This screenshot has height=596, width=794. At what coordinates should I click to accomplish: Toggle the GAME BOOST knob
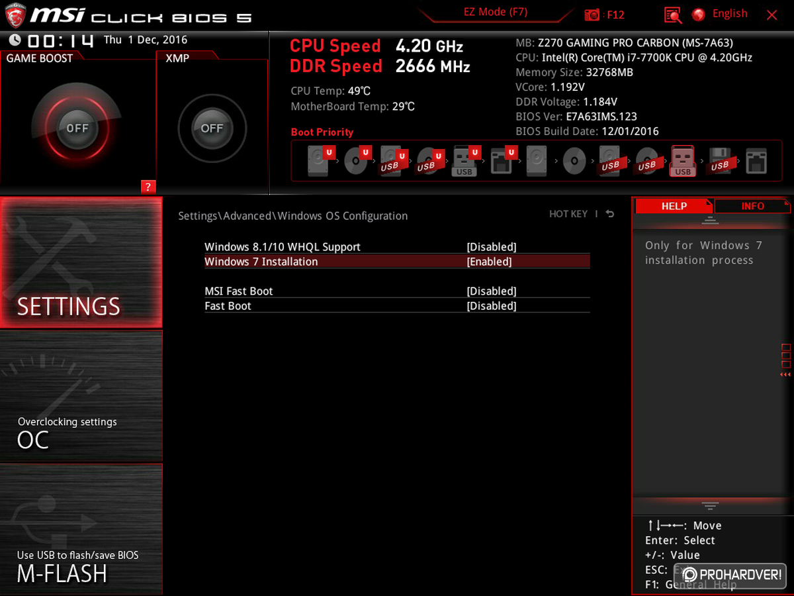click(x=77, y=128)
